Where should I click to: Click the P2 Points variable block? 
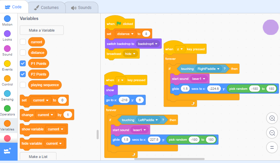point(39,74)
